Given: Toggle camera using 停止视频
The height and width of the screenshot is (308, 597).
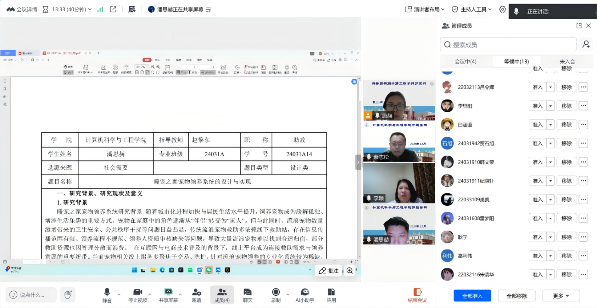Looking at the screenshot, I should [138, 295].
